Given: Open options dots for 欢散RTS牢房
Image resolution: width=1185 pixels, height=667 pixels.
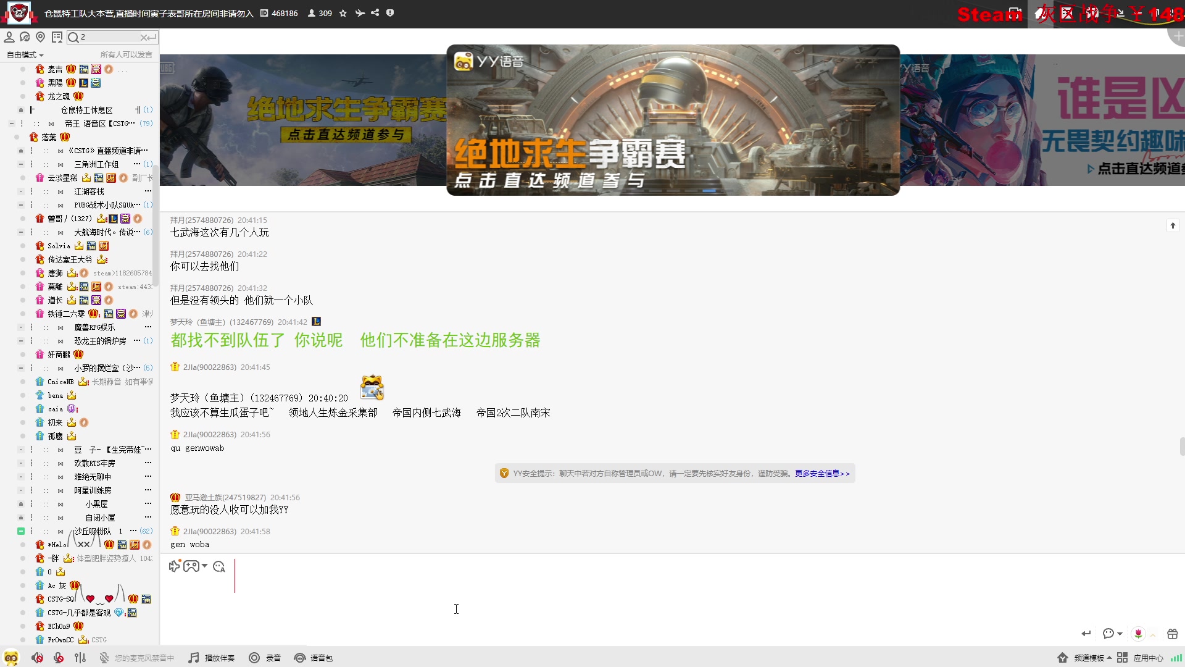Looking at the screenshot, I should click(x=148, y=463).
